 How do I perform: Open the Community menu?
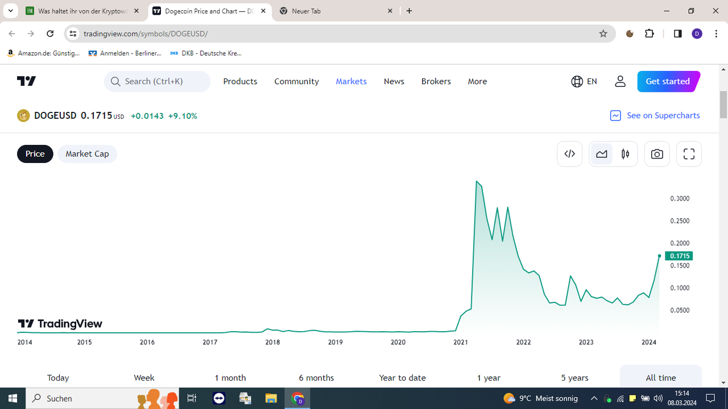click(296, 81)
